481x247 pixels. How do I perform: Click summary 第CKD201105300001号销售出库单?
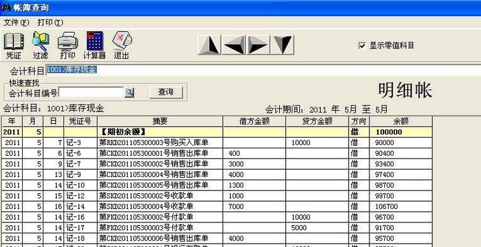point(154,153)
